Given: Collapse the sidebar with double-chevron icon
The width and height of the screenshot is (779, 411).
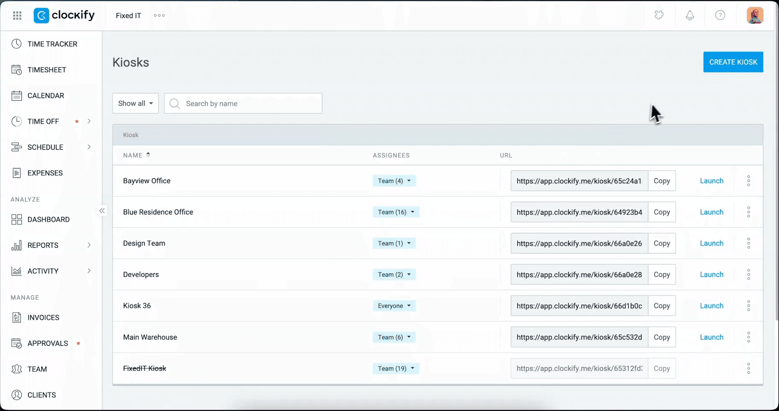Looking at the screenshot, I should (x=102, y=211).
